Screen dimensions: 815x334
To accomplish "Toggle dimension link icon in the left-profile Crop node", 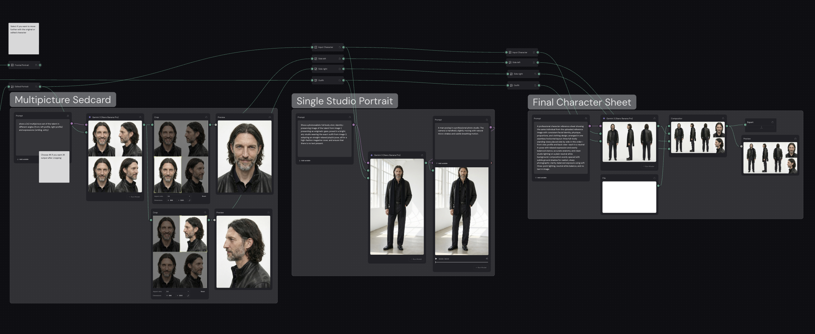I will click(188, 296).
